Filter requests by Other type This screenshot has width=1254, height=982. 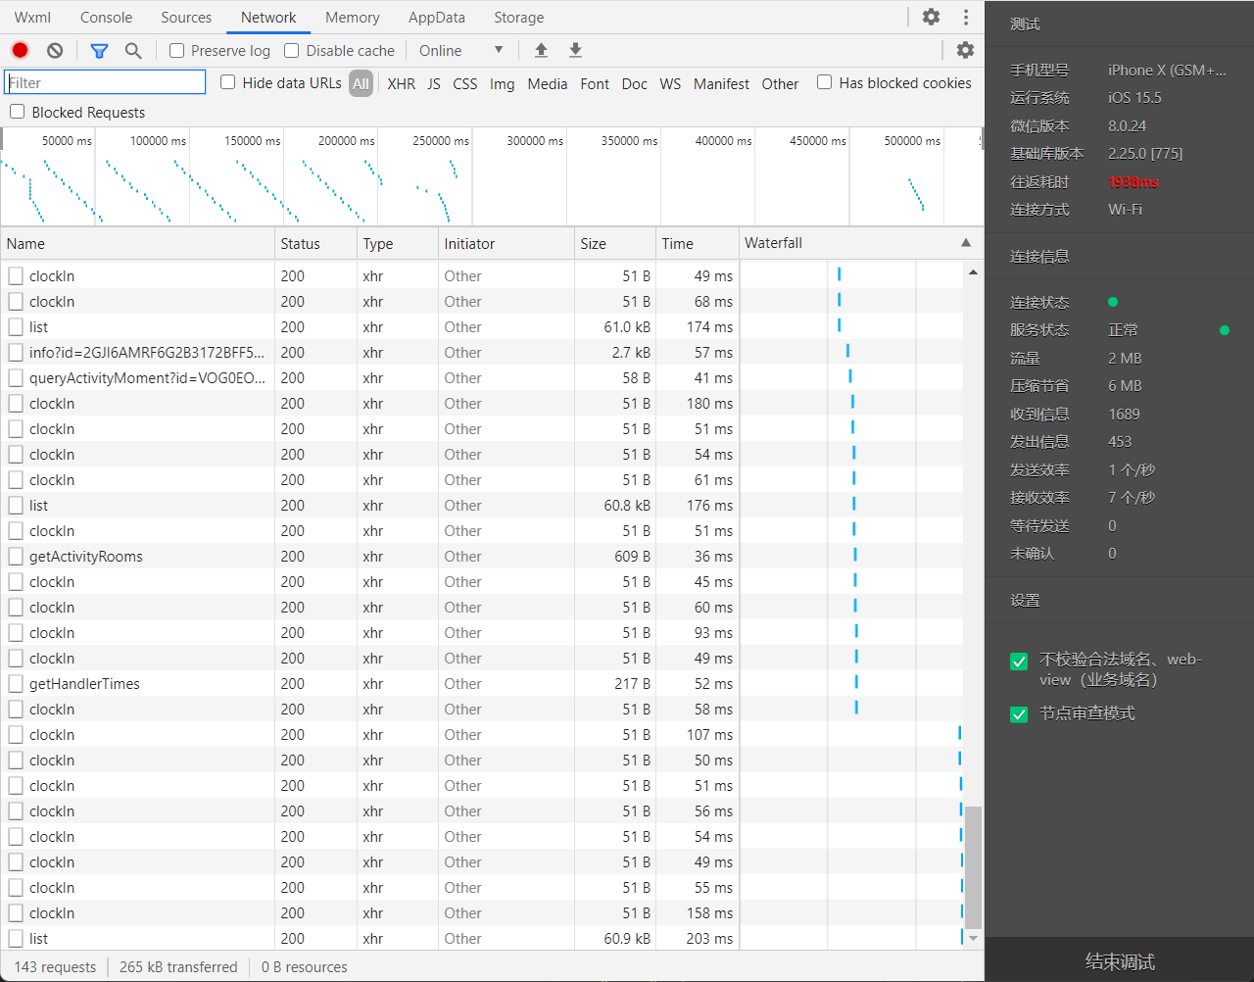pyautogui.click(x=780, y=83)
